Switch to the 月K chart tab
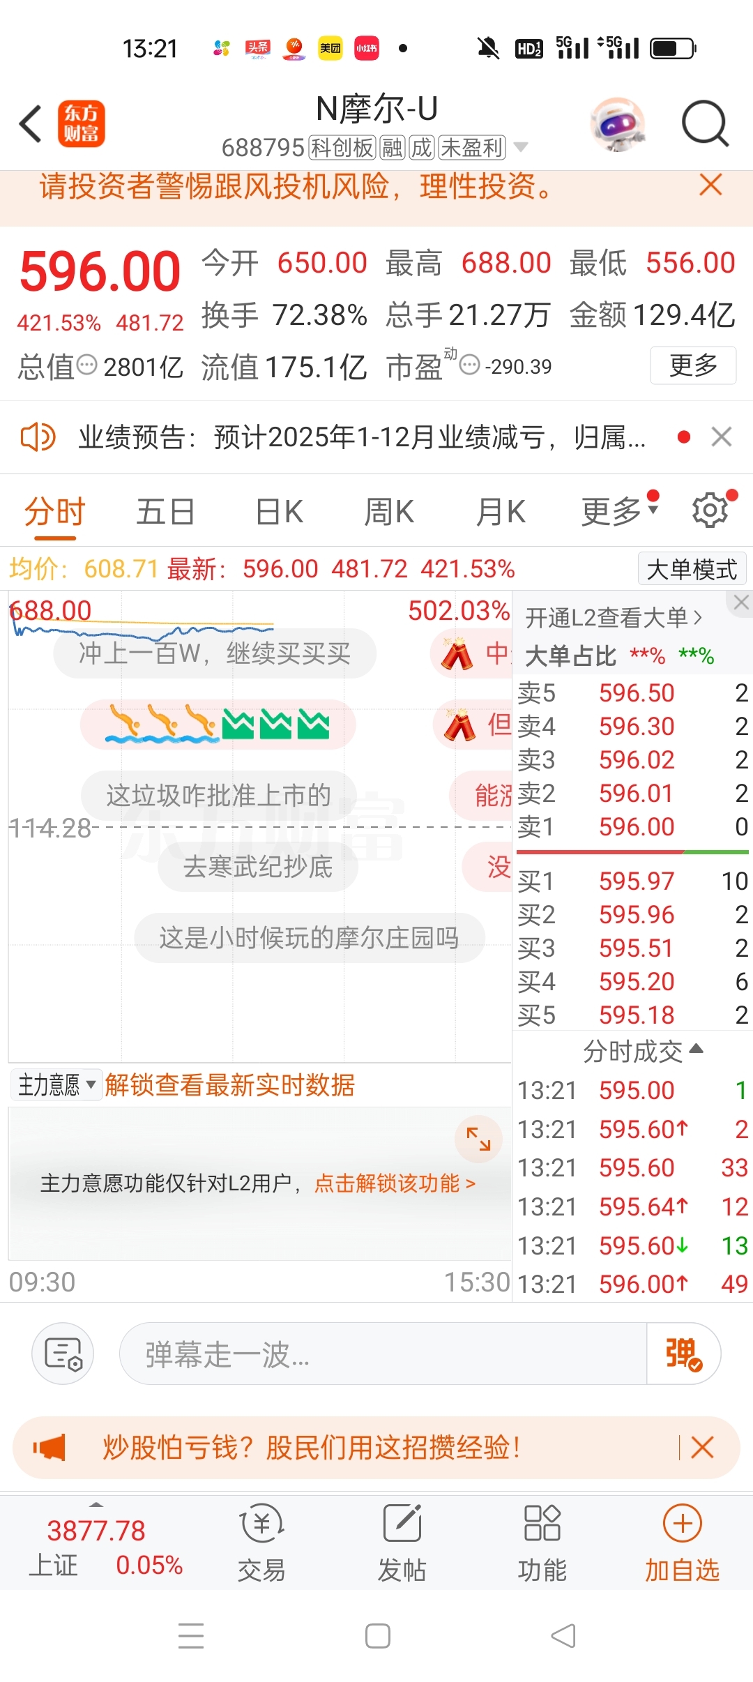Screen dimensions: 753x1682 (x=501, y=513)
